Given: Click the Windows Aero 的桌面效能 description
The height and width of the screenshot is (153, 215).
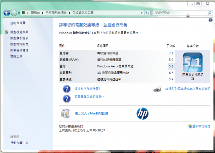Looking at the screenshot, I should pyautogui.click(x=115, y=66).
